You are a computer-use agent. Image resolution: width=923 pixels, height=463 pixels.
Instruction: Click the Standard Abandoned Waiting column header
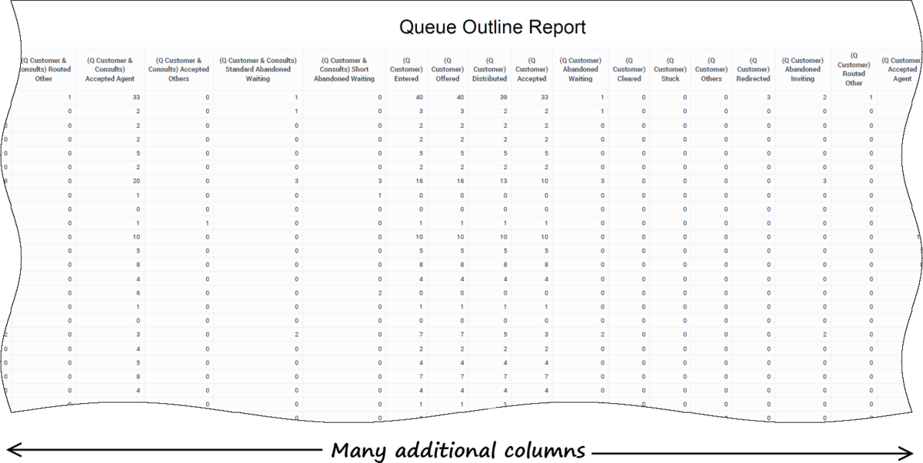point(258,69)
